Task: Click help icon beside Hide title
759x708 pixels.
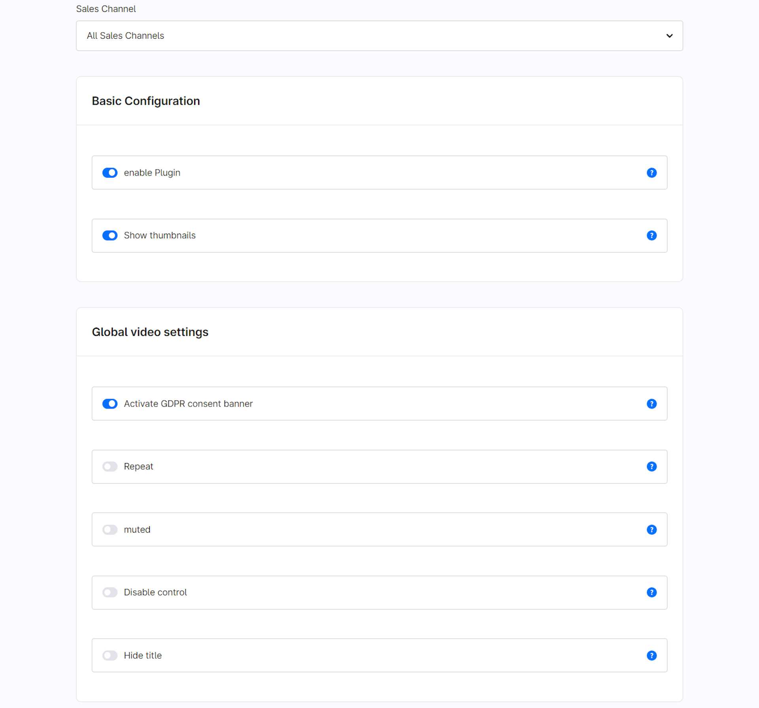Action: [x=651, y=655]
